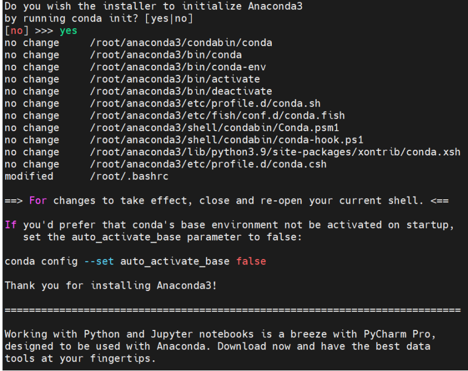Click the typed "yes" answer at the prompt
This screenshot has height=371, width=468.
68,30
